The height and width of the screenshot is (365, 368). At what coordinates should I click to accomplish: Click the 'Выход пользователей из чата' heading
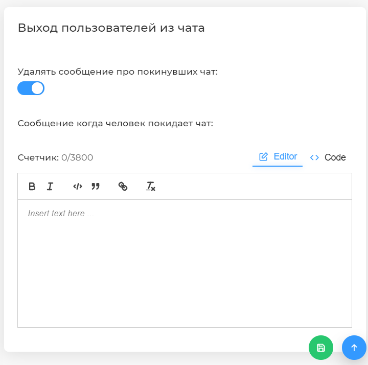[x=111, y=28]
